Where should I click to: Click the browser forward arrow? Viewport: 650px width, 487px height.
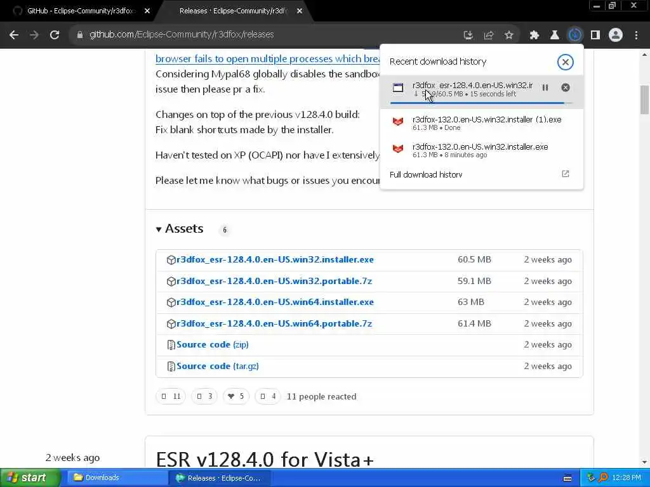click(34, 35)
